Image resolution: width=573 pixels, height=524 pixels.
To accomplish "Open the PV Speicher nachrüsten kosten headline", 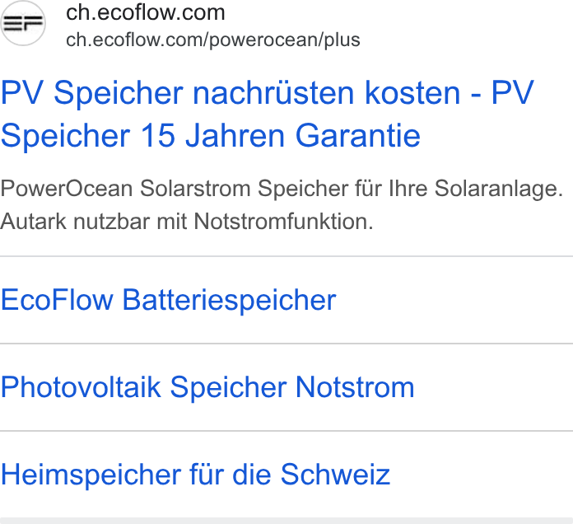I will tap(267, 114).
